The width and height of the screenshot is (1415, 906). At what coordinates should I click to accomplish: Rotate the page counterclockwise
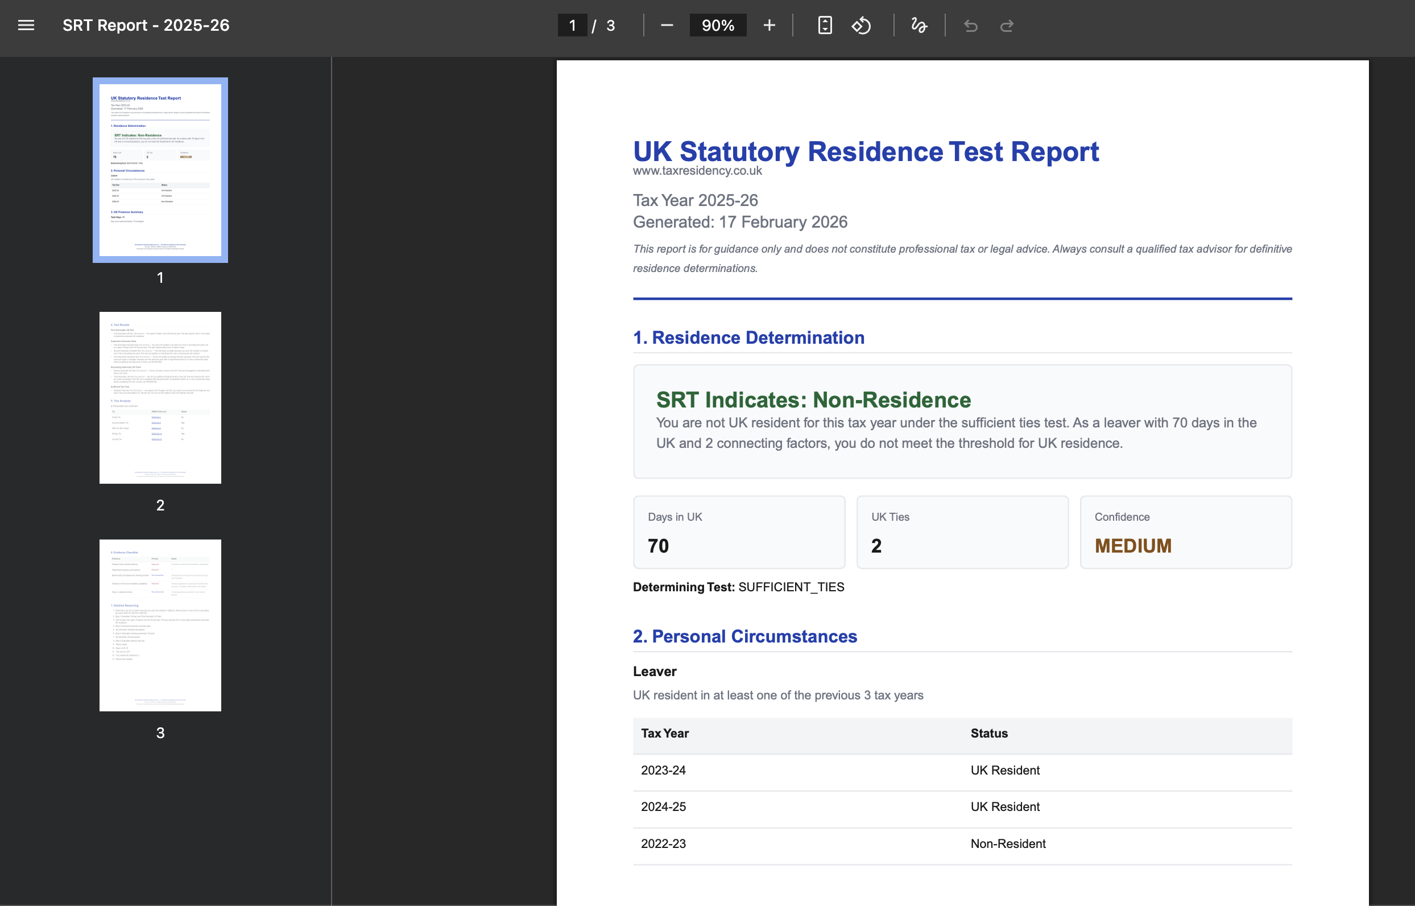[861, 25]
